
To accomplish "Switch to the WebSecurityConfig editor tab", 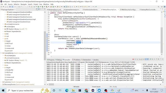I will 128,10.
